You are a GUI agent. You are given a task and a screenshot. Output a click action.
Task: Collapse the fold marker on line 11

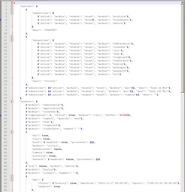(12, 37)
